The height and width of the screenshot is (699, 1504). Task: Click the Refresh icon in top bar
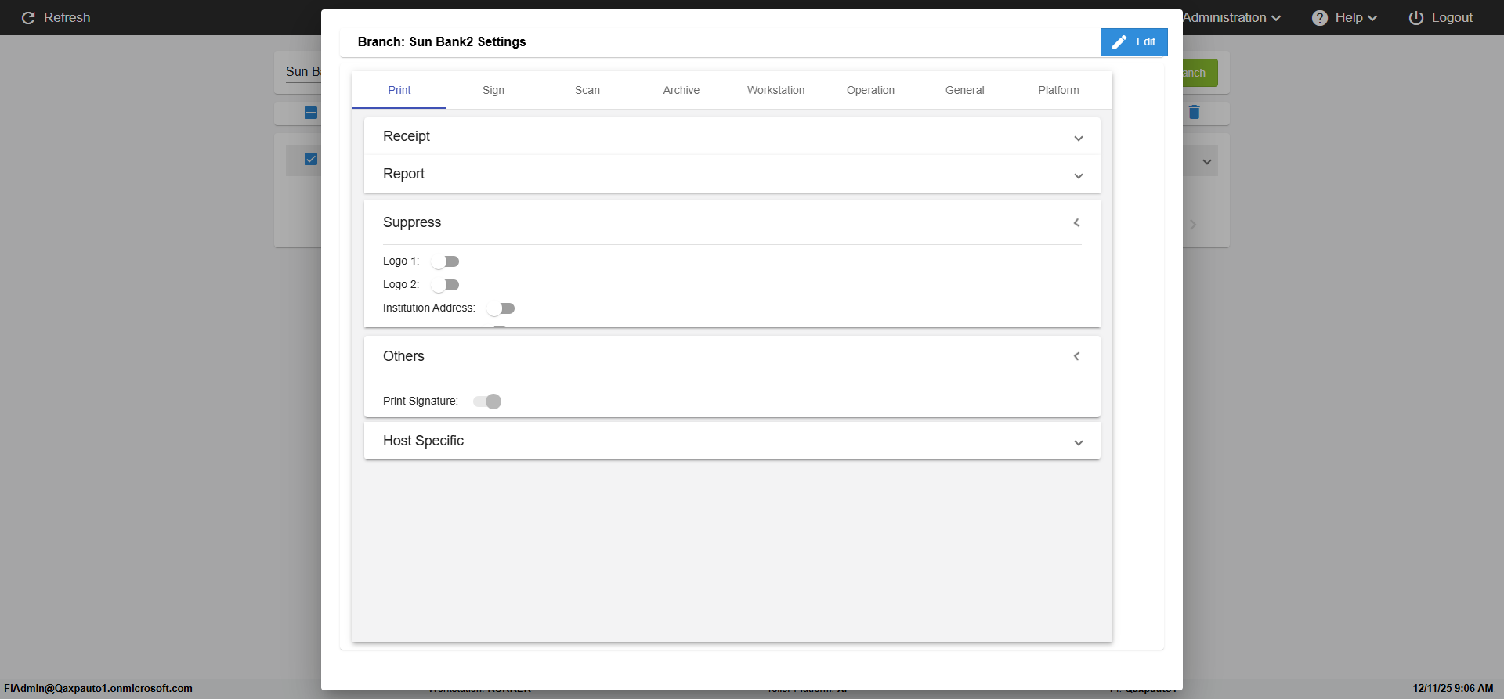pos(28,18)
